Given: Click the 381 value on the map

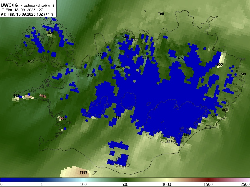Looking at the screenshot, I should coord(119,67).
